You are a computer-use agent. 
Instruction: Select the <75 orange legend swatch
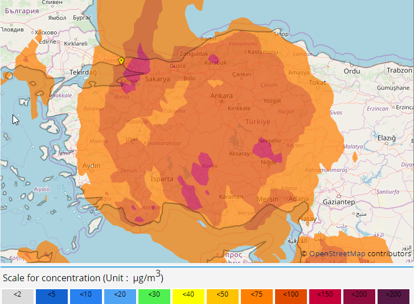257,297
